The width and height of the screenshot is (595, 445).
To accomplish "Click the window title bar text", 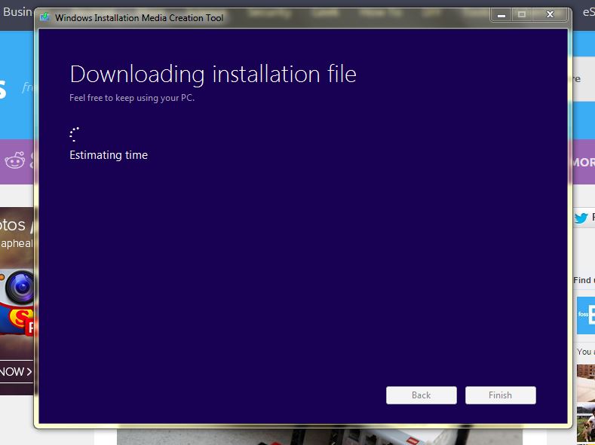I will pos(139,17).
